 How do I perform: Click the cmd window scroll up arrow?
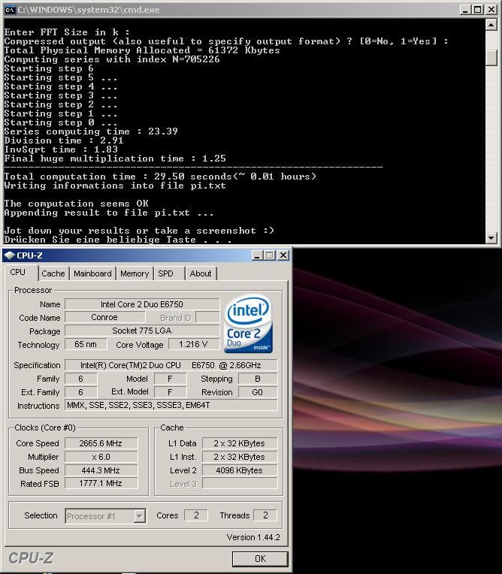491,25
